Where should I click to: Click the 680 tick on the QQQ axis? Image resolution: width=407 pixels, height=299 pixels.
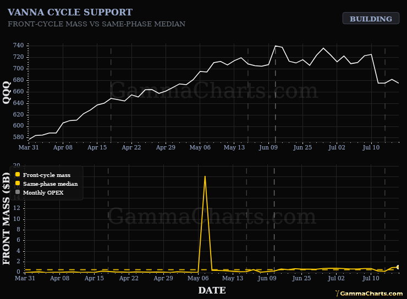click(x=19, y=80)
